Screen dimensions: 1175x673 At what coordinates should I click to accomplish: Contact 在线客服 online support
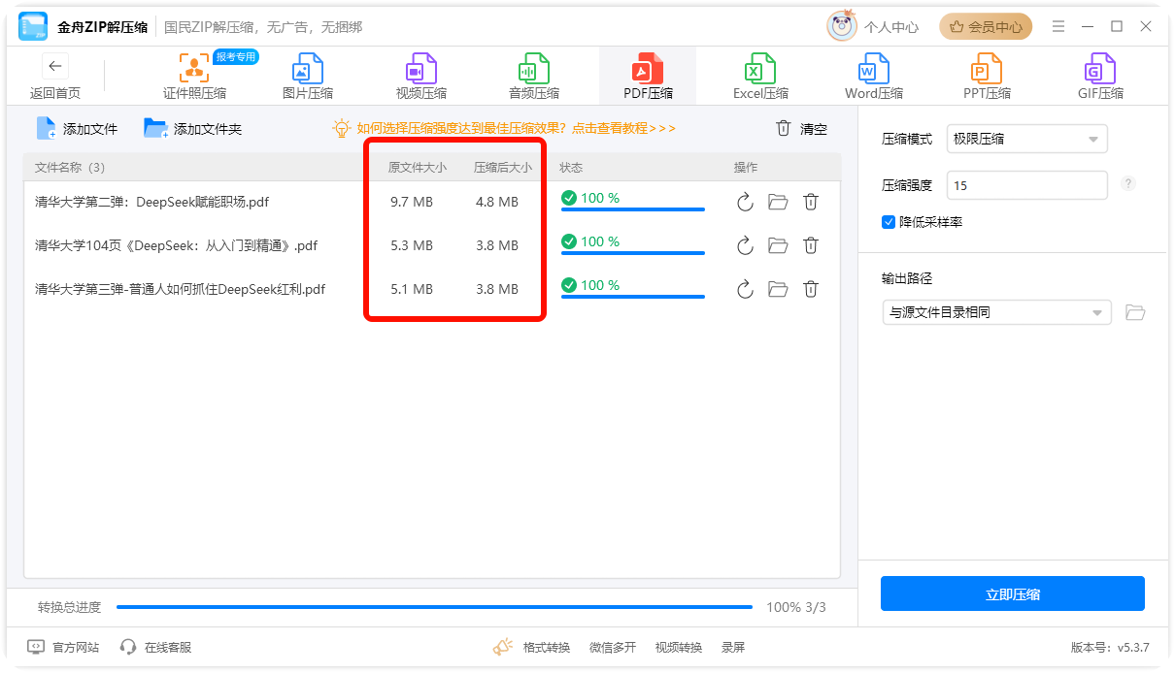155,647
